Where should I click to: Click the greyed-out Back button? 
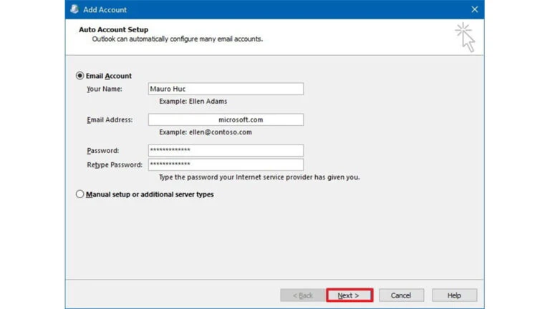coord(301,295)
